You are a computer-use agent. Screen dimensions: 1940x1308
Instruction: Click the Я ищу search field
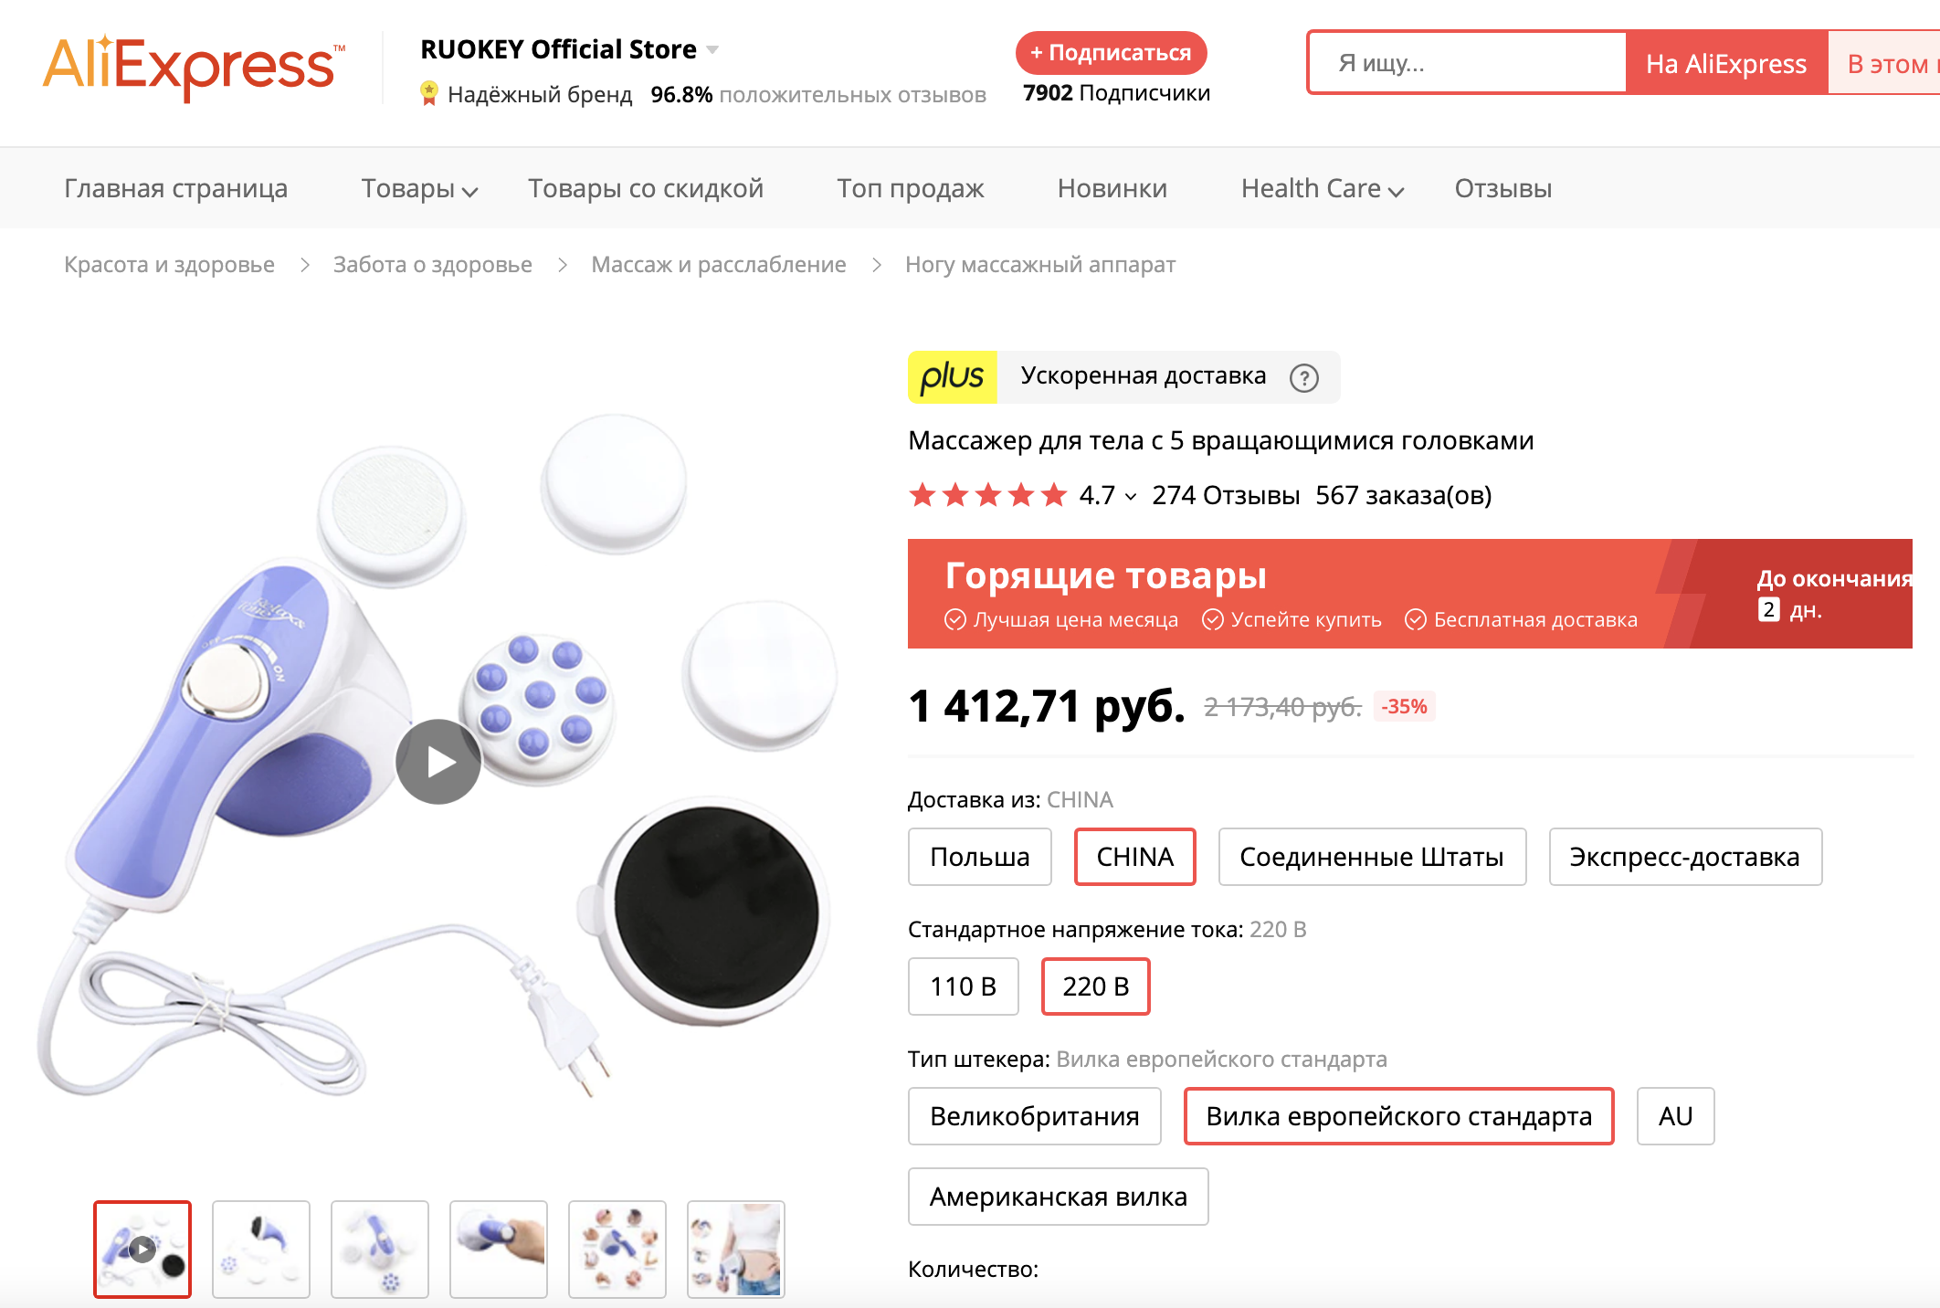point(1467,63)
